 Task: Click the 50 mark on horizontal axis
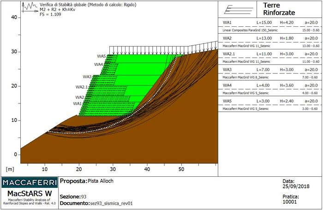point(181,169)
